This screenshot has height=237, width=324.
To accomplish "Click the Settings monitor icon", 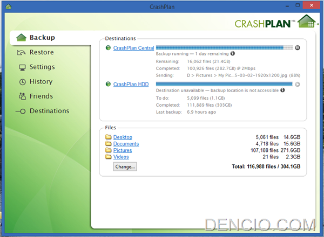I will (x=22, y=67).
